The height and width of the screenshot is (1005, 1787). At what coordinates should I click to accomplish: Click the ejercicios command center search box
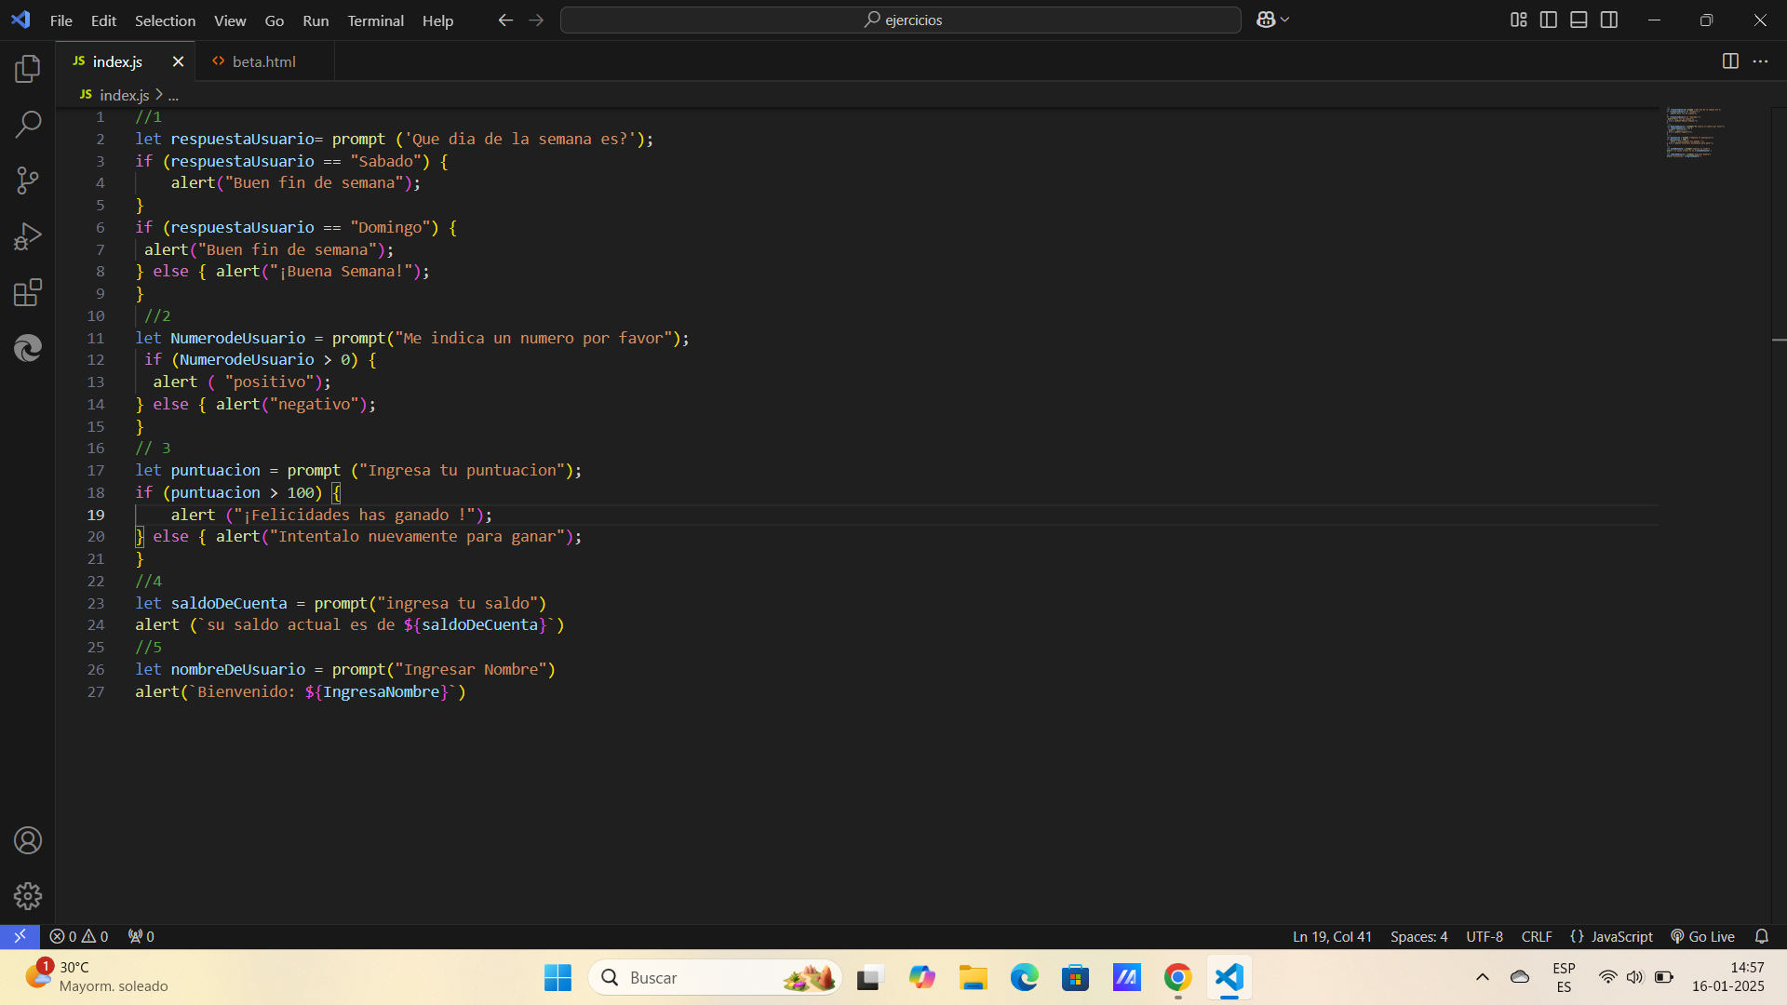click(900, 20)
